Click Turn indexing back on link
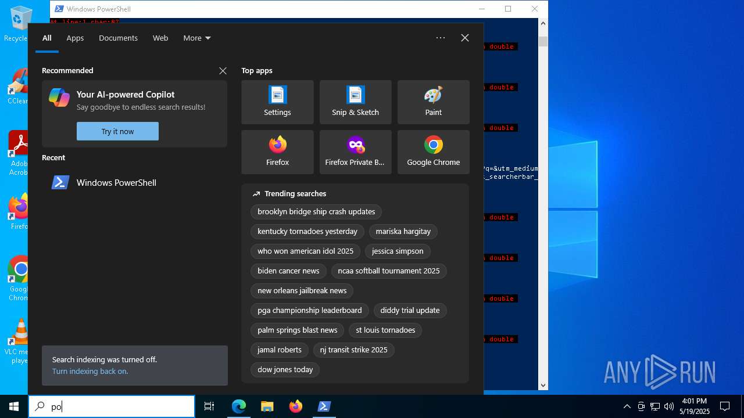744x418 pixels. pyautogui.click(x=90, y=371)
